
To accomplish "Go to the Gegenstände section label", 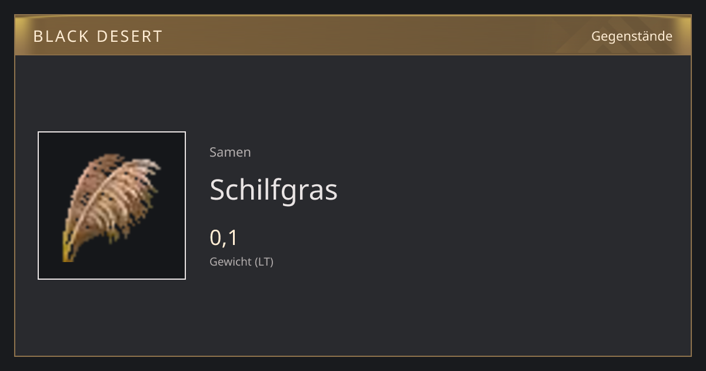I will (x=632, y=37).
